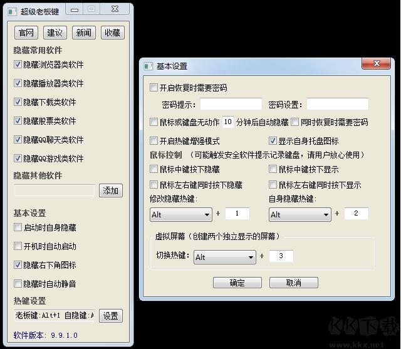
Task: Toggle 隐藏股票类软件 checkbox
Action: [x=18, y=121]
